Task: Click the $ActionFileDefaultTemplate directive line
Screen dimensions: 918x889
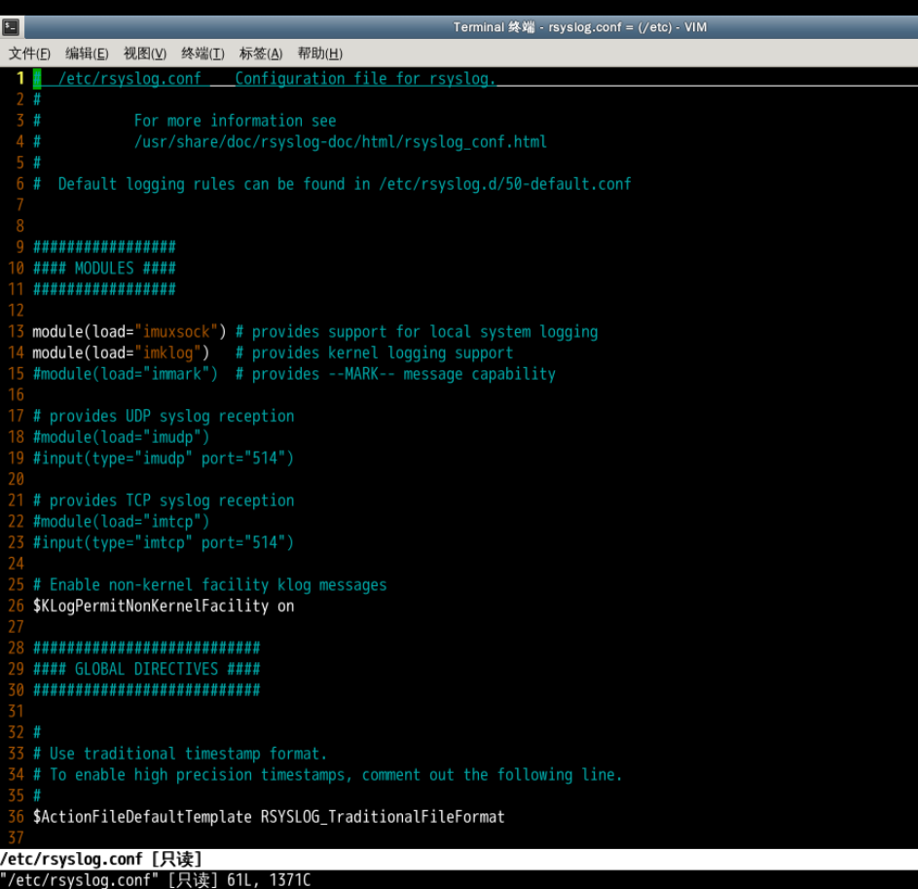Action: click(x=268, y=817)
